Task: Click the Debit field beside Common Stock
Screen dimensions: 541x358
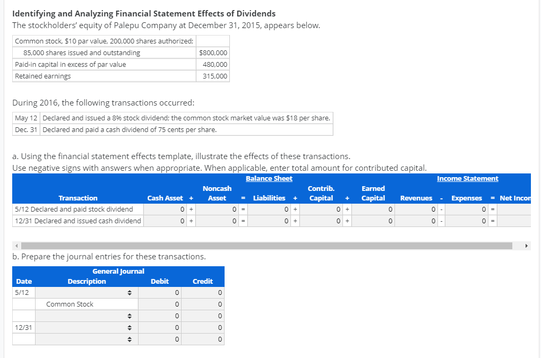Action: click(x=159, y=304)
